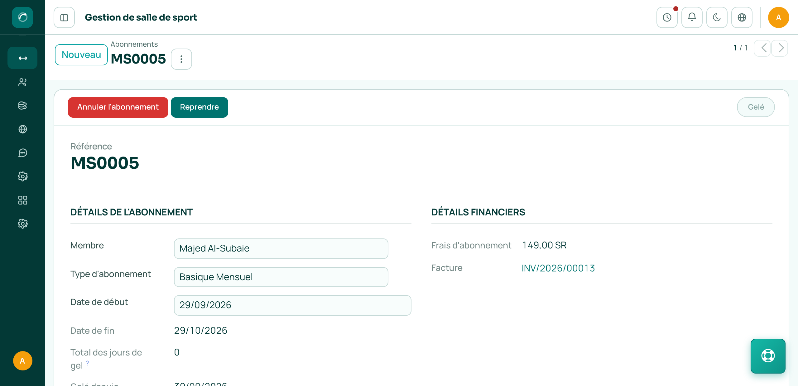
Task: Open the activities clock icon in the header
Action: 667,17
